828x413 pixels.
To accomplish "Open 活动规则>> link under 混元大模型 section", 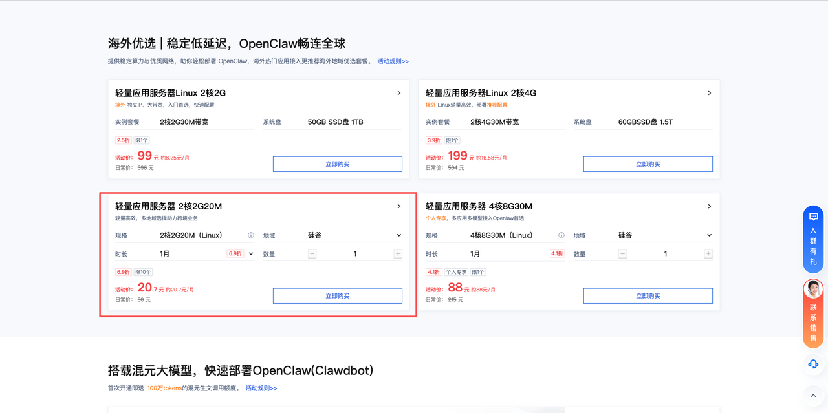I will point(261,388).
